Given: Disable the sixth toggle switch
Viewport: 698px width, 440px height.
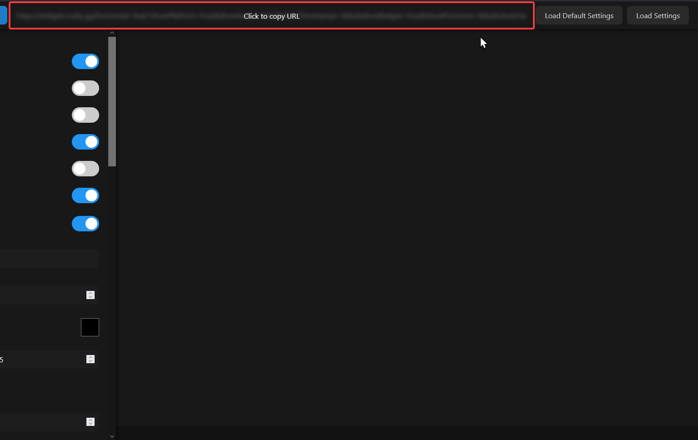Looking at the screenshot, I should [x=85, y=195].
